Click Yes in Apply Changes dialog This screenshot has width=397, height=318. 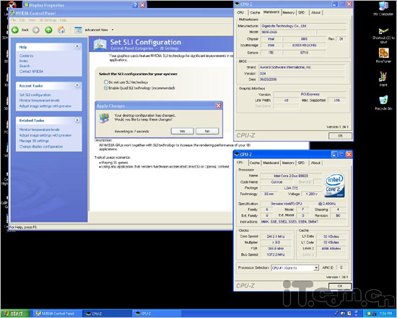click(183, 131)
